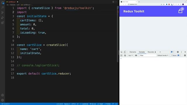Start Go Live server from status bar

point(93,104)
